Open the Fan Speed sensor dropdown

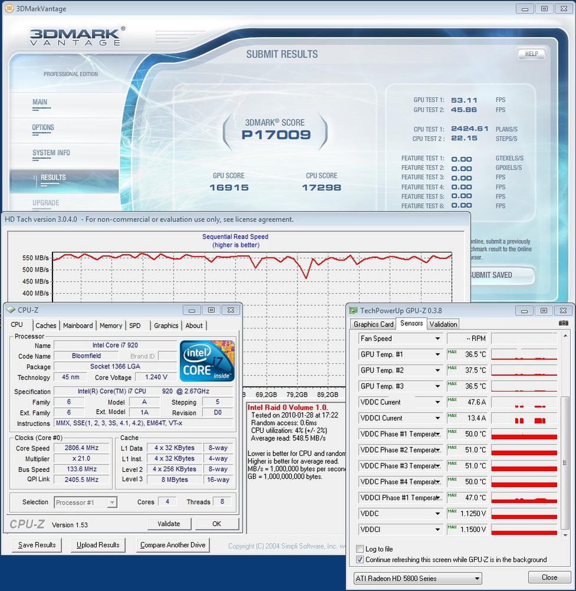tap(438, 338)
